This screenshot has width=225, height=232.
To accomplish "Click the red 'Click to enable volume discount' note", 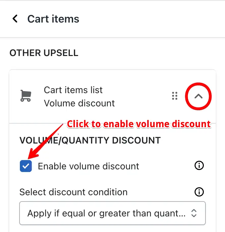I will pyautogui.click(x=139, y=124).
